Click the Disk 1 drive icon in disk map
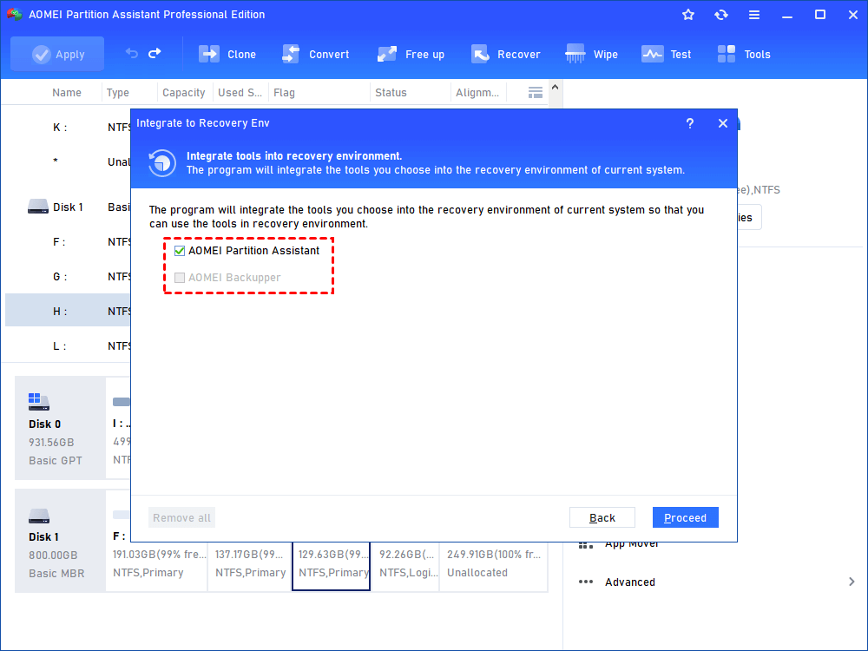 39,516
